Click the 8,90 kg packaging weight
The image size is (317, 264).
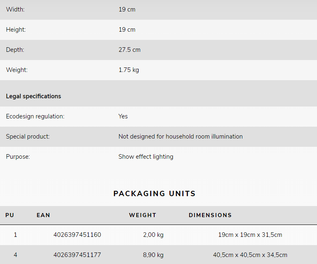tap(153, 255)
